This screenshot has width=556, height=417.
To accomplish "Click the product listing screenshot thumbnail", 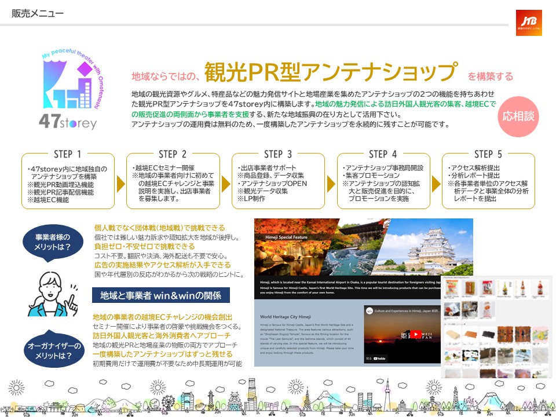I will (x=496, y=327).
